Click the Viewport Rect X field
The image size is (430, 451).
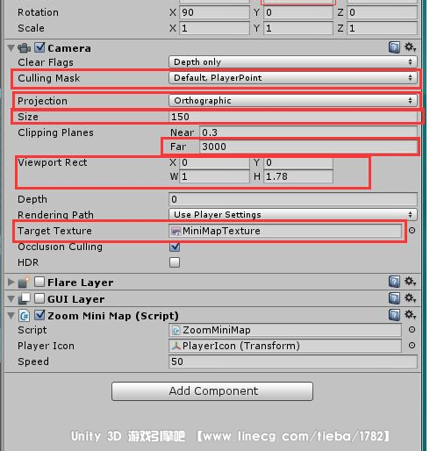(214, 162)
